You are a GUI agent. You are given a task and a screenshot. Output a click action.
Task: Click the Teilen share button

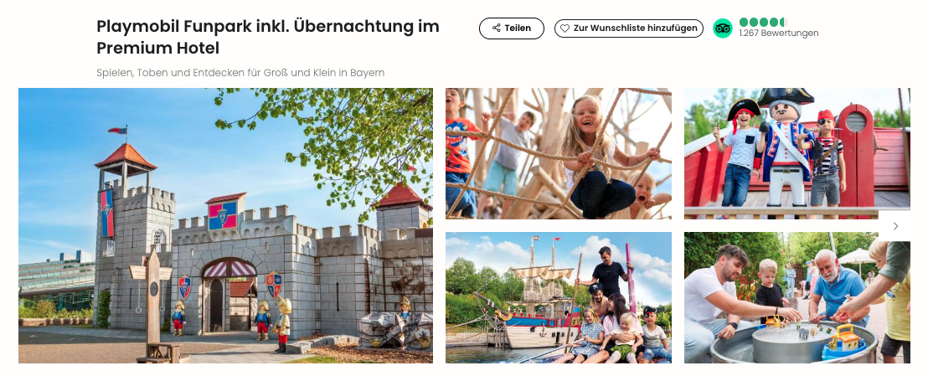[x=512, y=28]
